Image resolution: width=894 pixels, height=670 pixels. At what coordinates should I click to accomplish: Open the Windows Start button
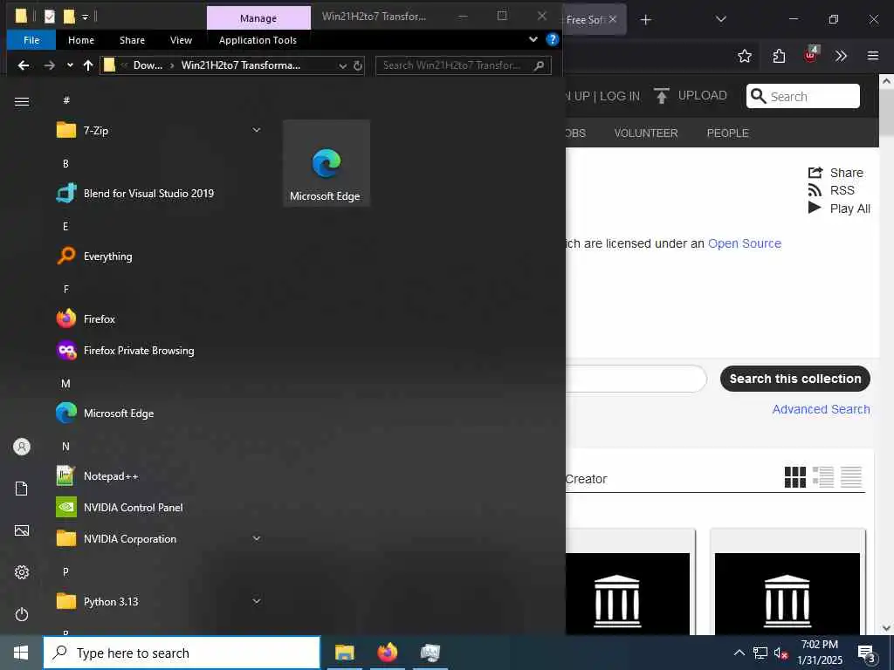(21, 653)
